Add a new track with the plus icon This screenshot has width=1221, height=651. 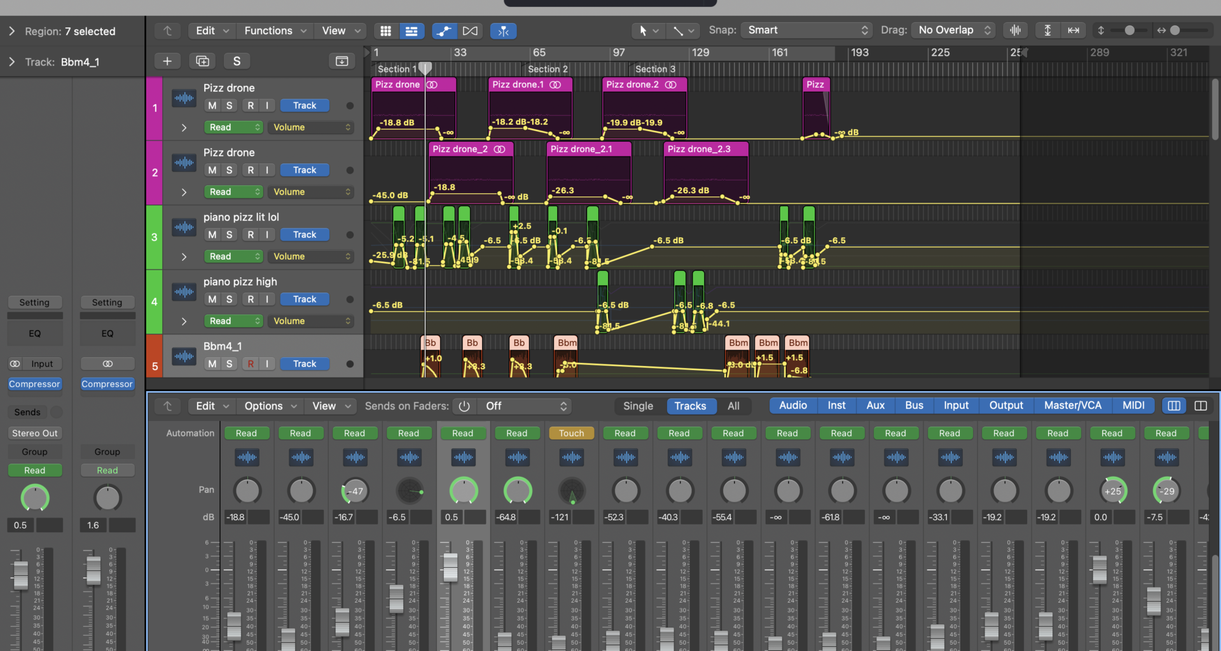coord(167,61)
